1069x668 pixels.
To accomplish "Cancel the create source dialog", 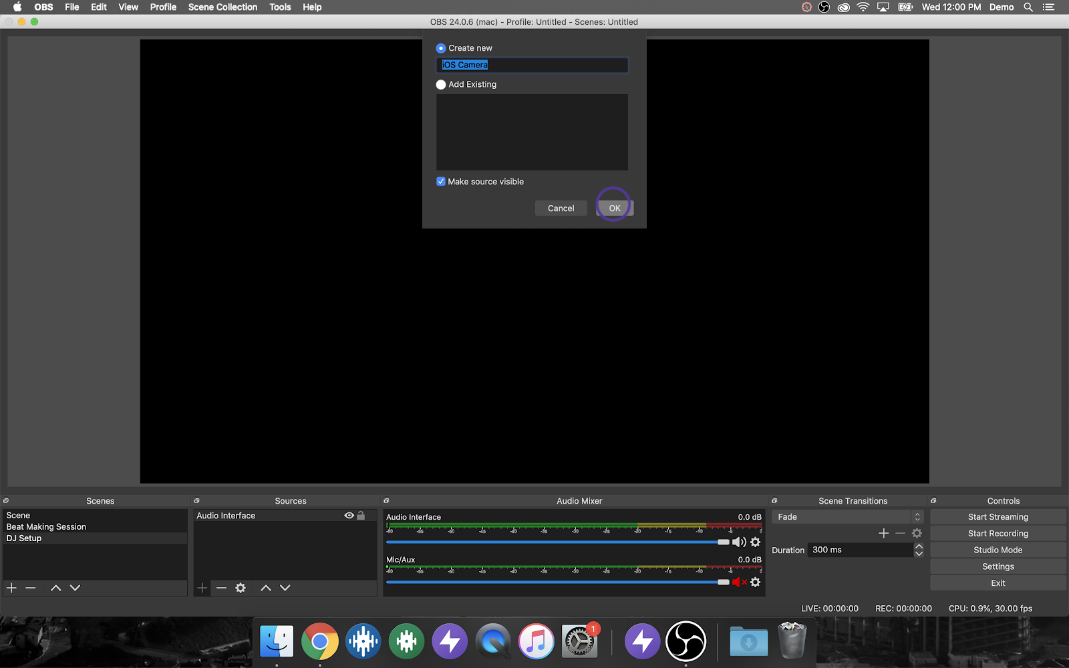I will coord(561,208).
